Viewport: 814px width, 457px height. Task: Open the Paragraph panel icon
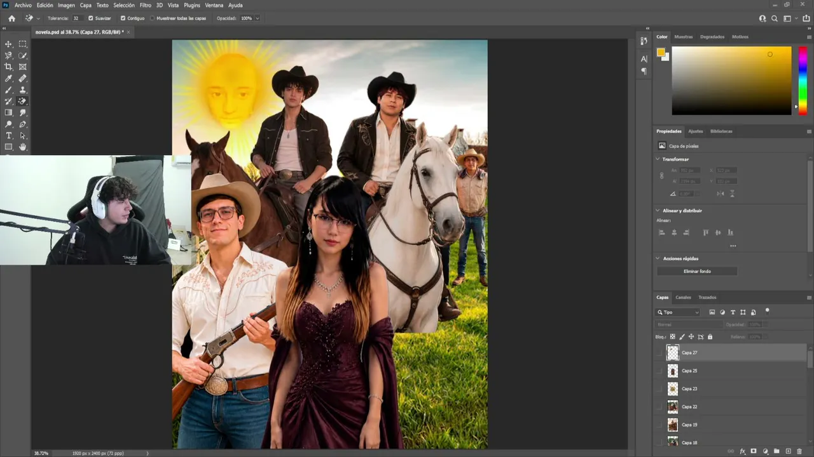tap(644, 71)
